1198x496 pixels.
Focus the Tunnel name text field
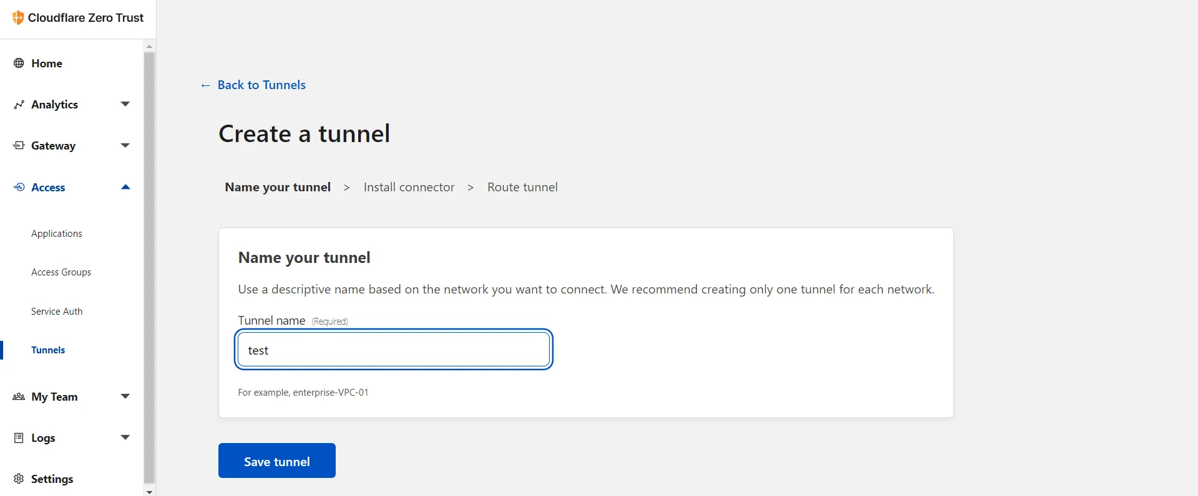(394, 350)
